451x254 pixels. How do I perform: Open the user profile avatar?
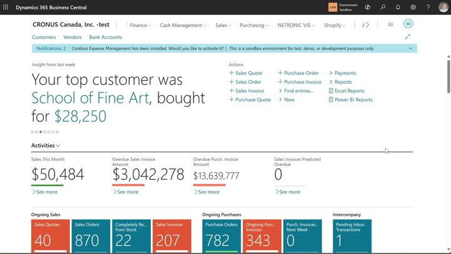point(443,7)
